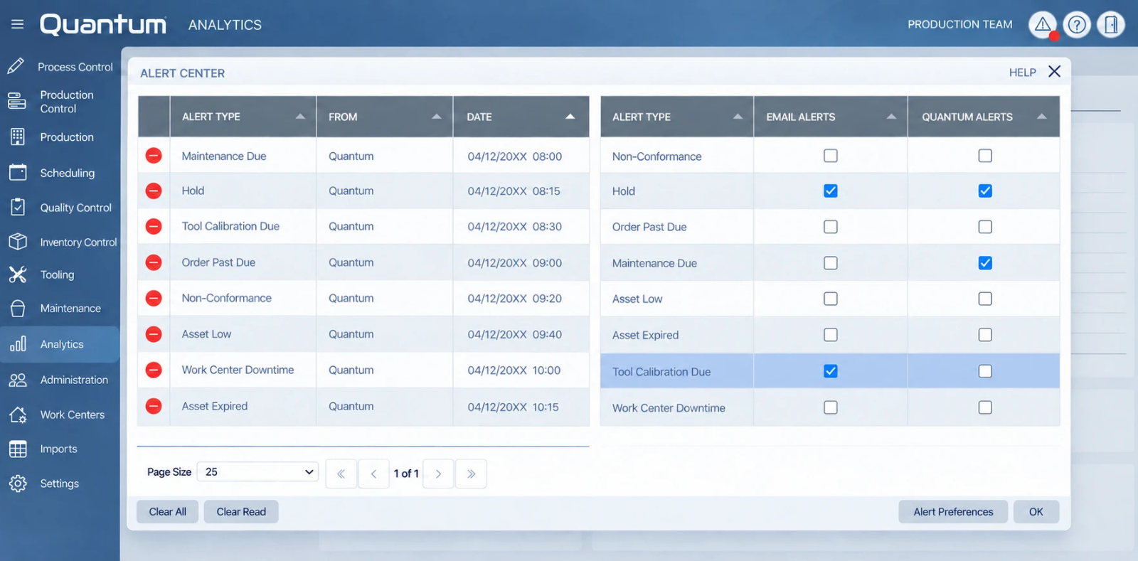
Task: Delete the Work Center Downtime alert
Action: 154,370
